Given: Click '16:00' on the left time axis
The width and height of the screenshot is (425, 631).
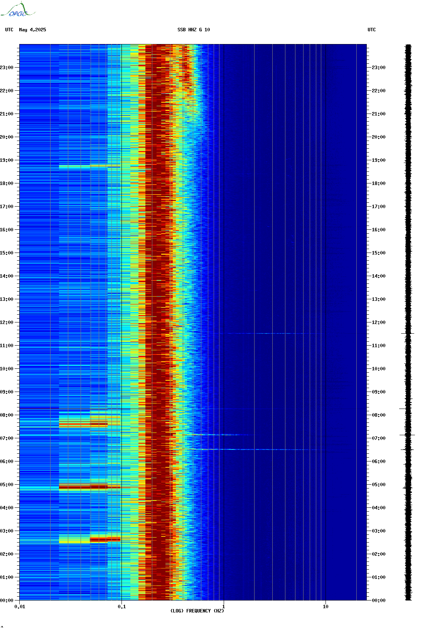Looking at the screenshot, I should [x=7, y=230].
